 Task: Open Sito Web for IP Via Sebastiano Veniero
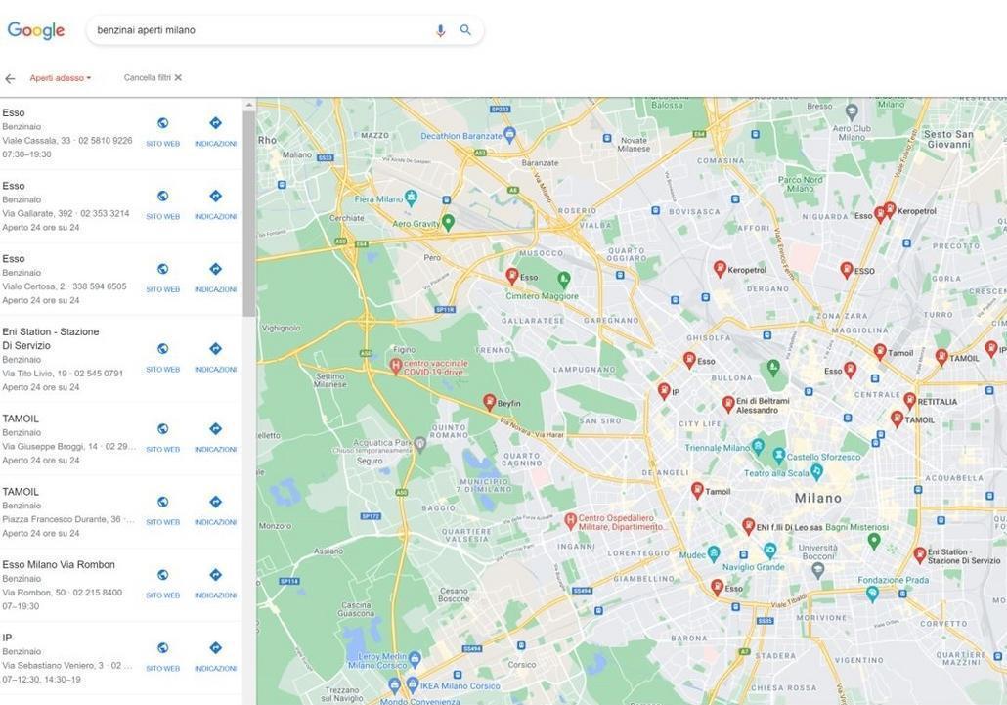pyautogui.click(x=163, y=657)
